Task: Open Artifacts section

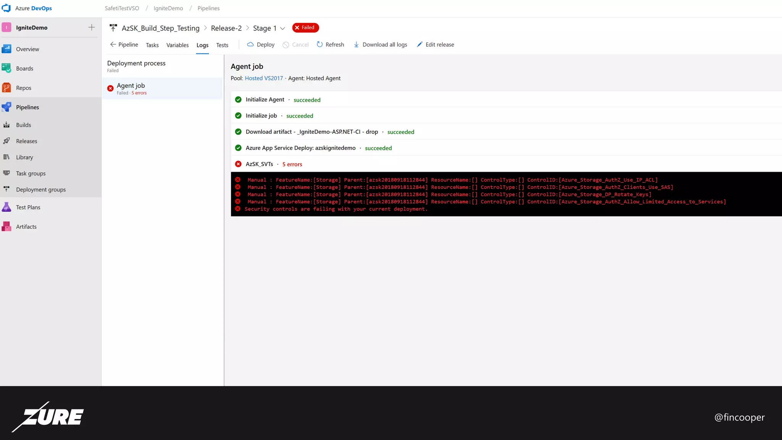Action: (x=26, y=226)
